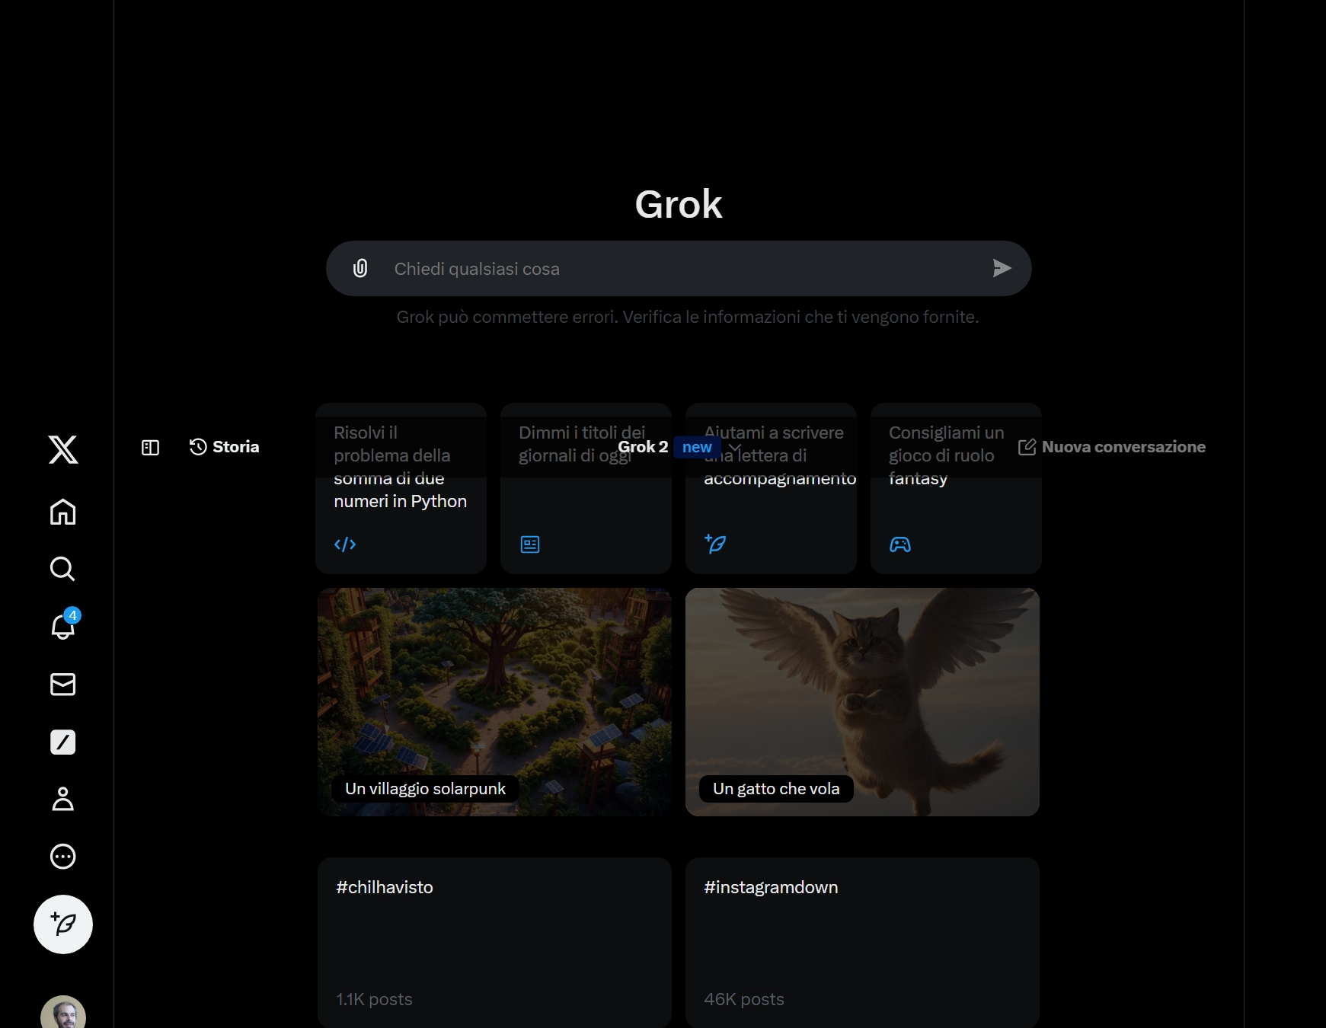Open Profile person icon
The height and width of the screenshot is (1028, 1326).
pyautogui.click(x=63, y=799)
